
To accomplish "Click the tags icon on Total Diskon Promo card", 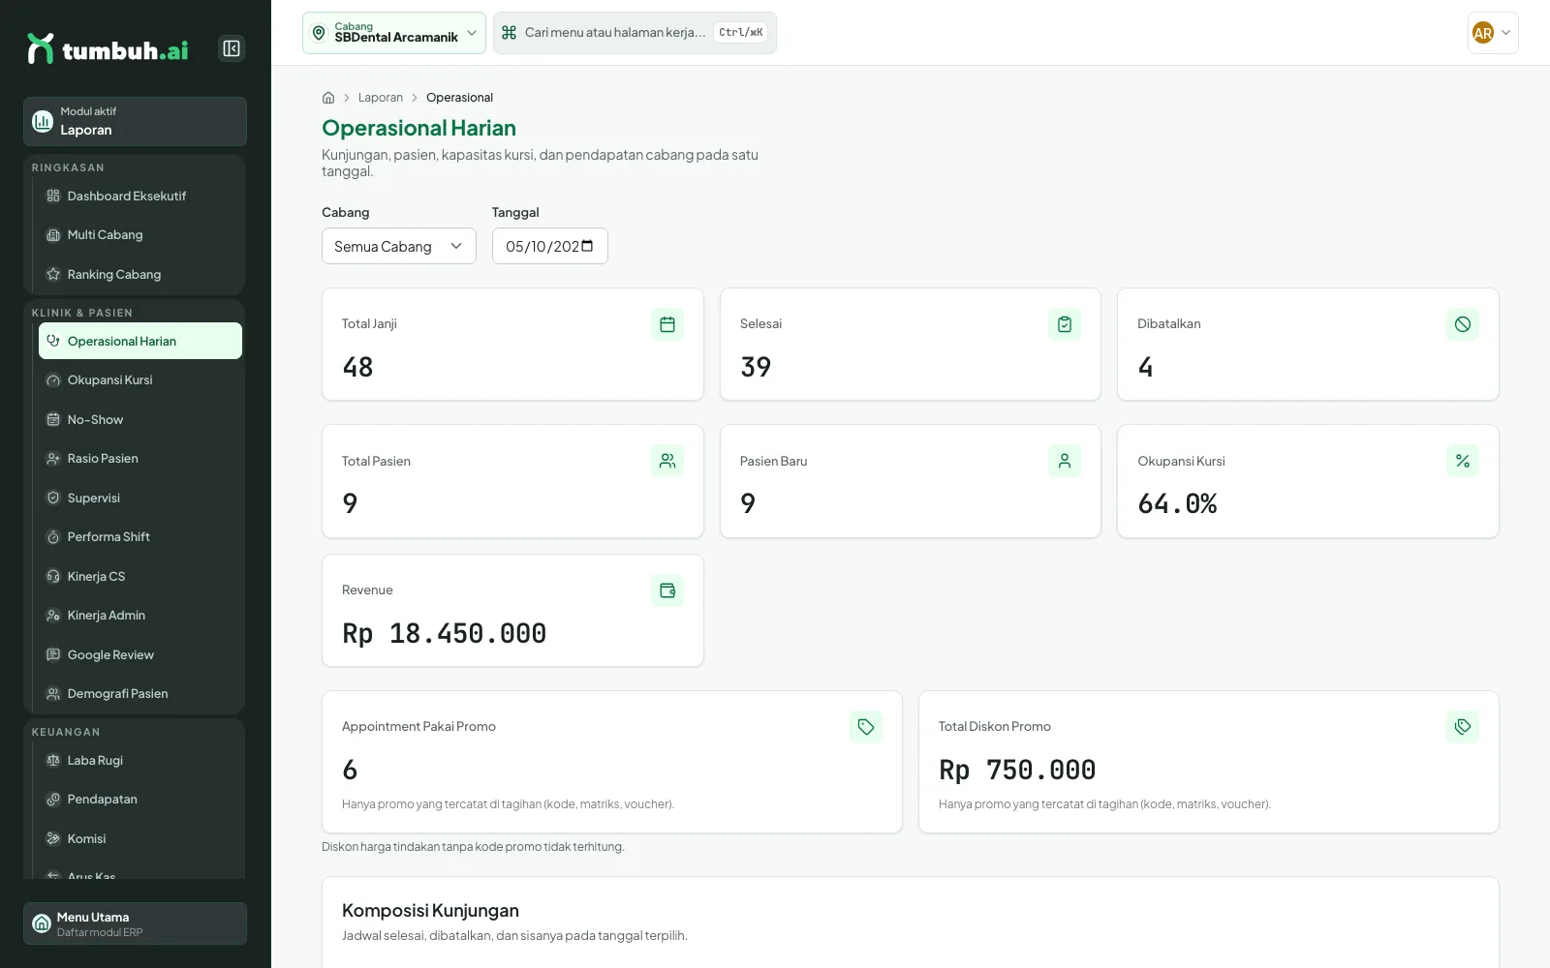I will [1463, 727].
